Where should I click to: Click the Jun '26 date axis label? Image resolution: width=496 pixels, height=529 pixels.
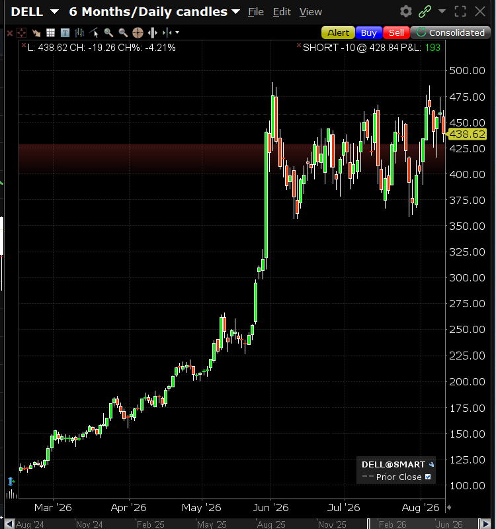tap(271, 507)
